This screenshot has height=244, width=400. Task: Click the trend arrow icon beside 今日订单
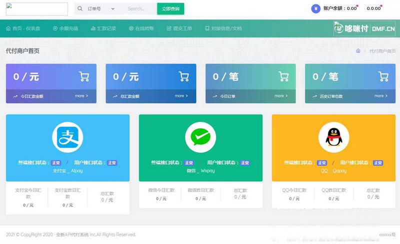click(x=215, y=96)
